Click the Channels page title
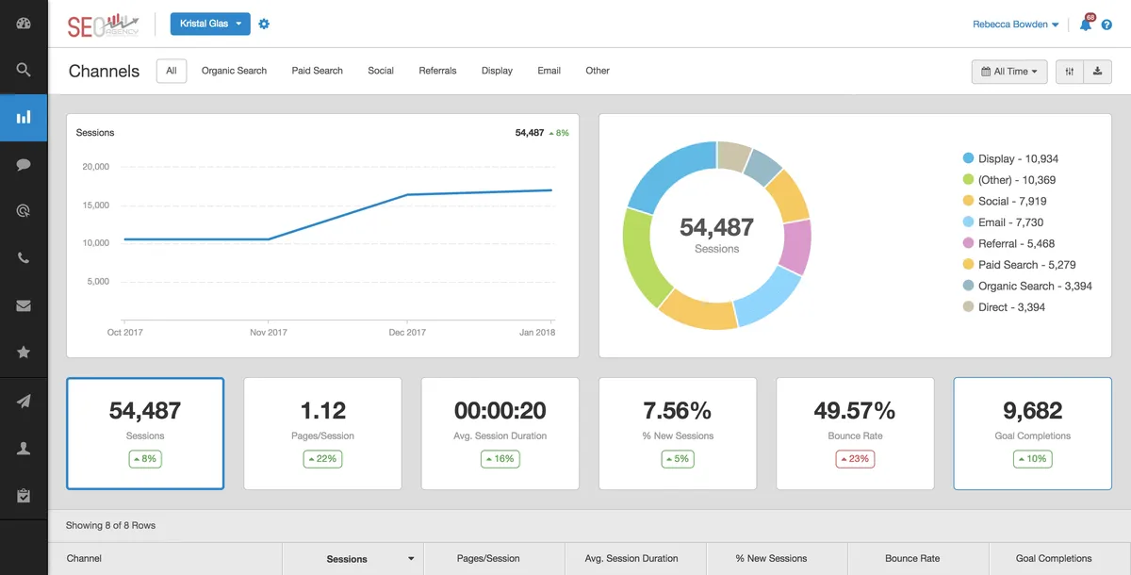Screen dimensions: 1131x575 [104, 72]
